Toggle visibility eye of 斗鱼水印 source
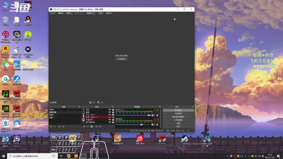 (x=110, y=120)
